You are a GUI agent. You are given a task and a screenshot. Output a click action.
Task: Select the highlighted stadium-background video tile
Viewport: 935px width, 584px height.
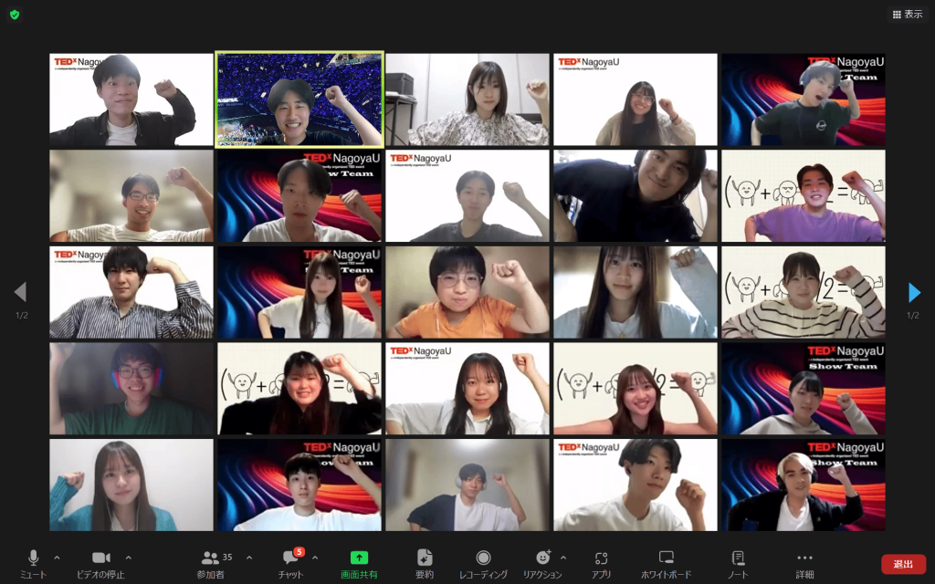299,99
